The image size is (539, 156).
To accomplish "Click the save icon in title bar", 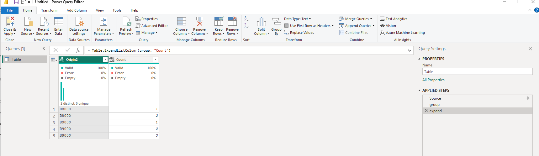I will [x=16, y=2].
